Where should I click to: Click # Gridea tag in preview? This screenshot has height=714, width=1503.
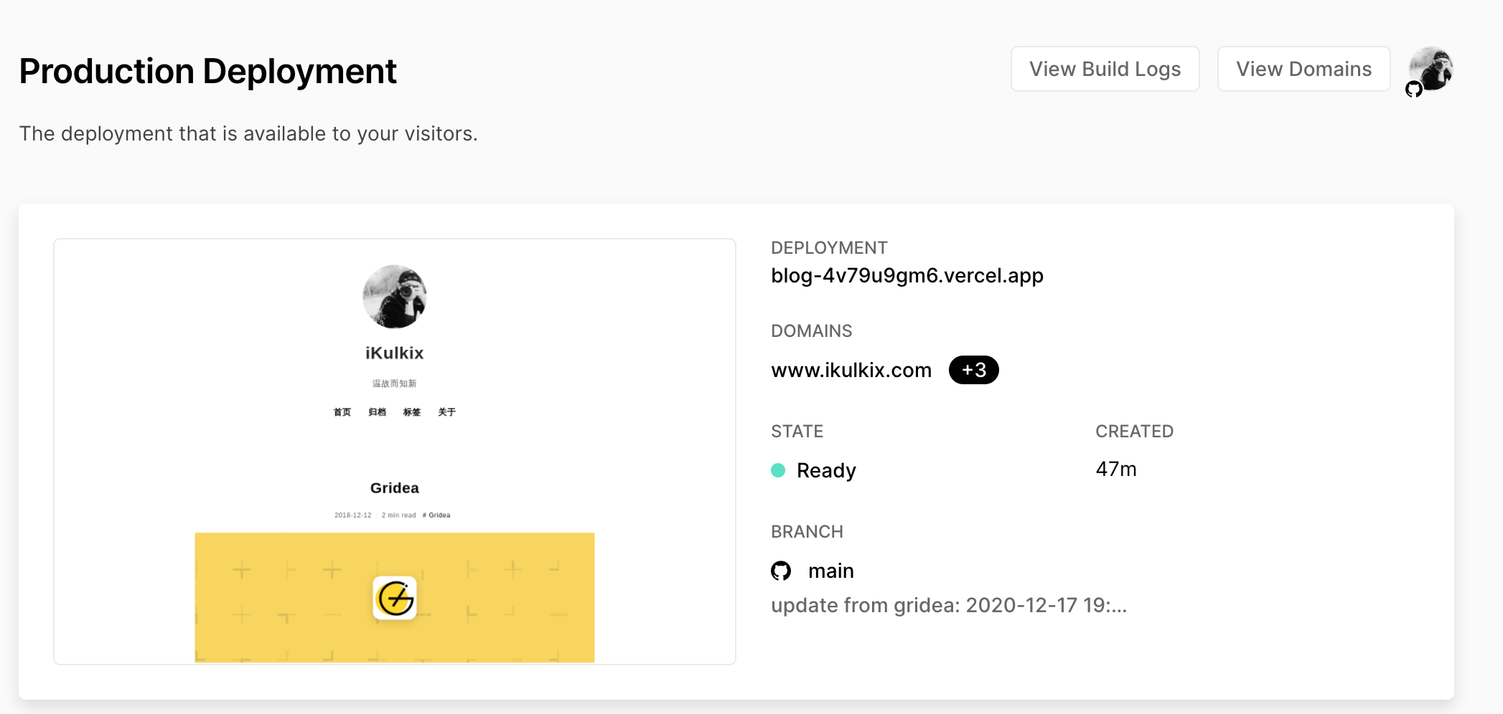pyautogui.click(x=436, y=515)
